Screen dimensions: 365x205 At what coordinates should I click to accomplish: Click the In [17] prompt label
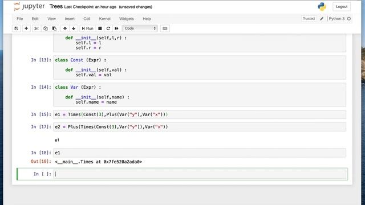41,127
